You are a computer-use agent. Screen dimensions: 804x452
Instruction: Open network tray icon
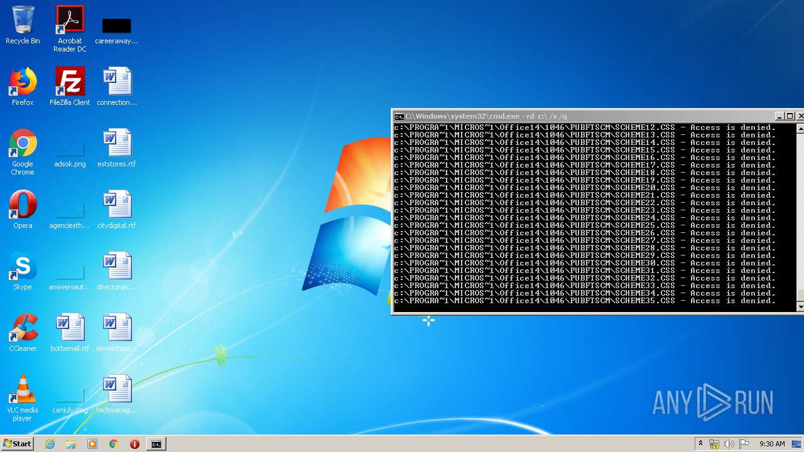(x=714, y=444)
